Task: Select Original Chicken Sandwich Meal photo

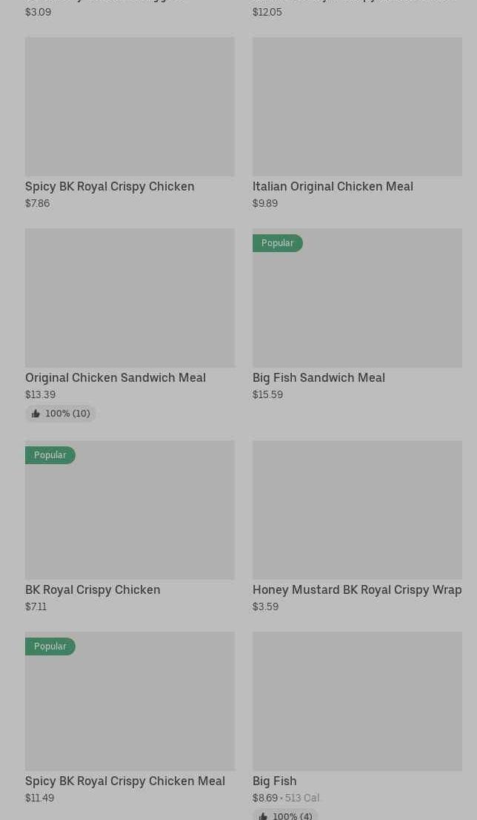Action: pyautogui.click(x=130, y=298)
